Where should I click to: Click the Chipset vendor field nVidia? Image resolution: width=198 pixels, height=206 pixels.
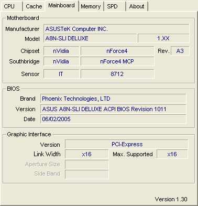[61, 51]
